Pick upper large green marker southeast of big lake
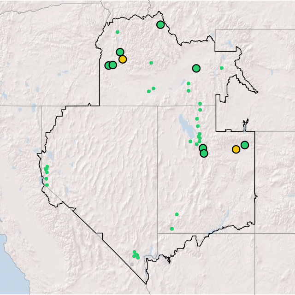This screenshot has width=295, height=295. [203, 148]
